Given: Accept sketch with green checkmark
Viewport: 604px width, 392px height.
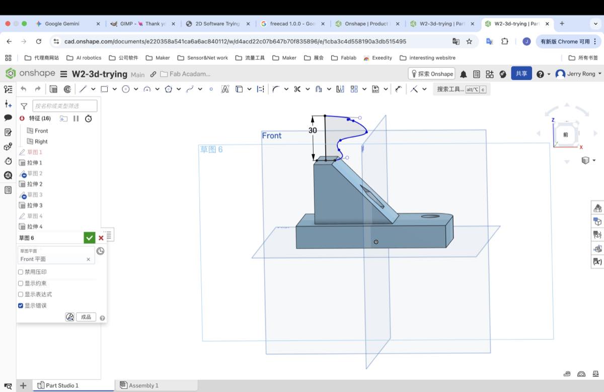Looking at the screenshot, I should [x=89, y=238].
